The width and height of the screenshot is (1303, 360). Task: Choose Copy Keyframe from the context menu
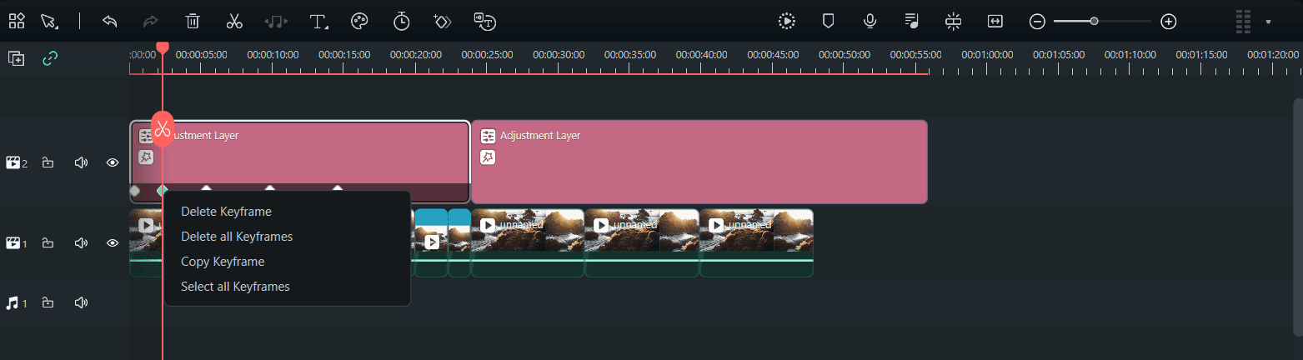point(223,262)
